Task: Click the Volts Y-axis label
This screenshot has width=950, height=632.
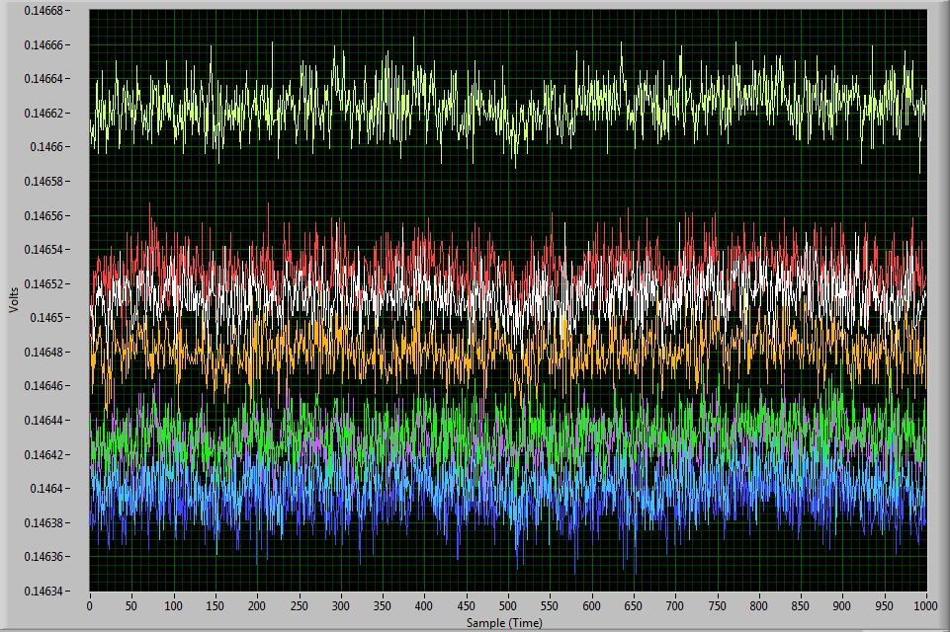Action: coord(14,301)
